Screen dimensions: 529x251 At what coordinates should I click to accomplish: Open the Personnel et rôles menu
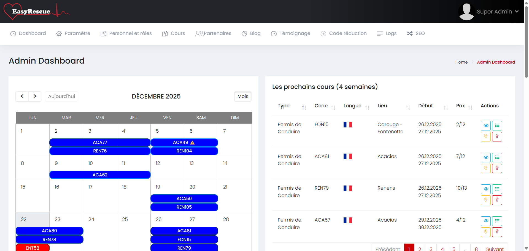[126, 33]
